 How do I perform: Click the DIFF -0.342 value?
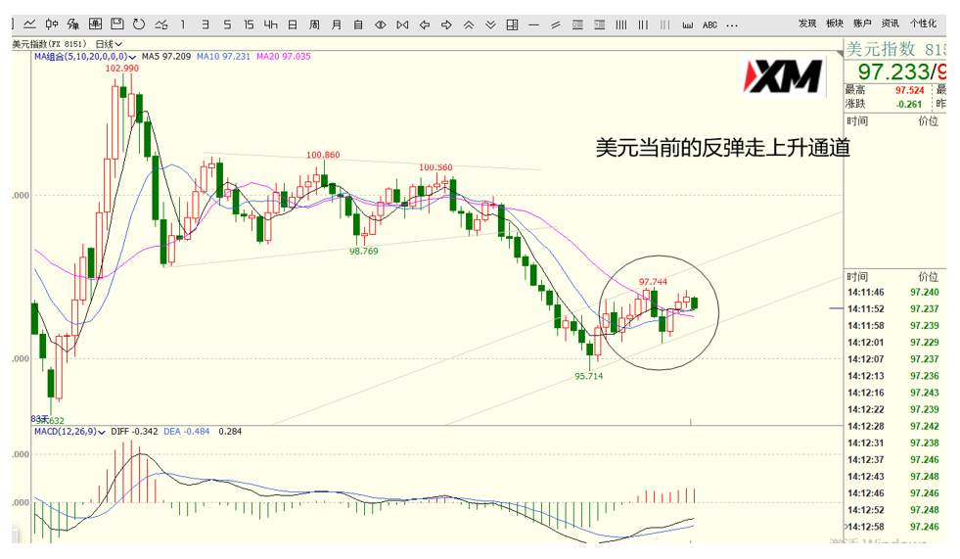[x=134, y=432]
